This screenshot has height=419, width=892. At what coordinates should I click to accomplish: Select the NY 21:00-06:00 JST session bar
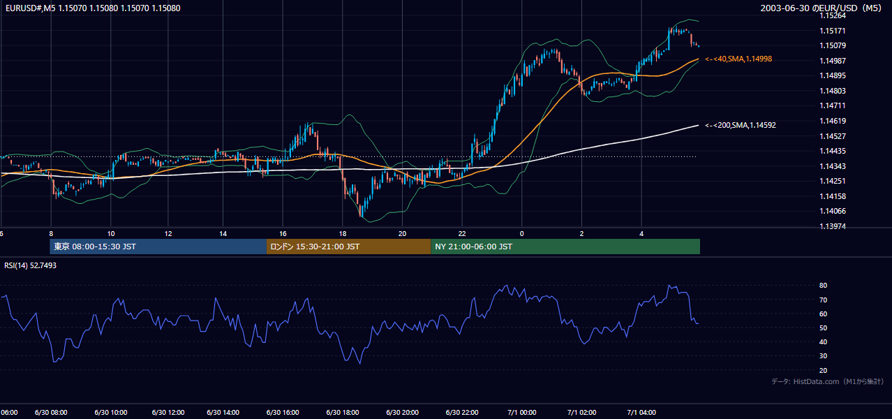(x=565, y=247)
